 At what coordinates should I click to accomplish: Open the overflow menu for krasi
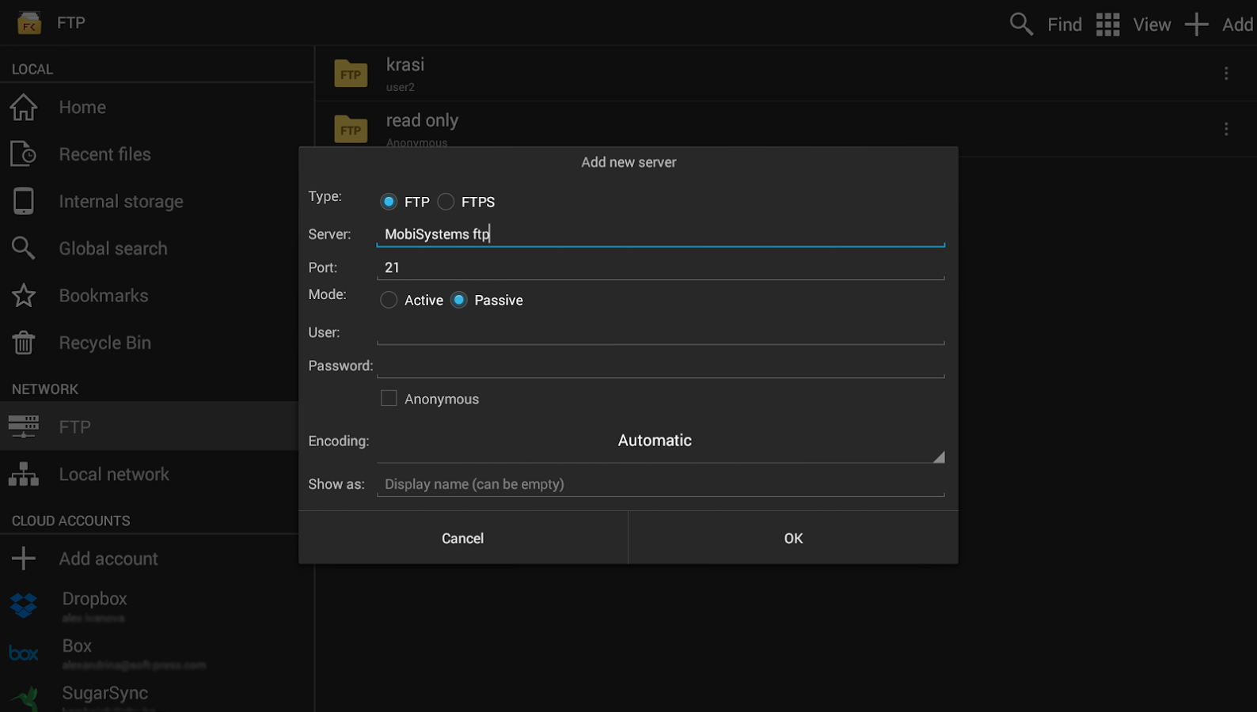click(x=1226, y=73)
